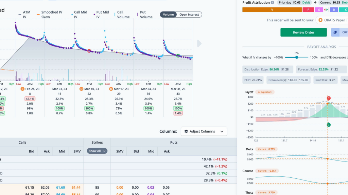Click the green Review Order button
Screen dimensions: 348x195
[303, 32]
